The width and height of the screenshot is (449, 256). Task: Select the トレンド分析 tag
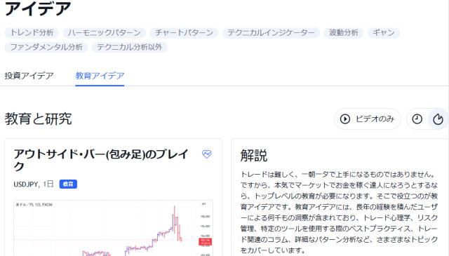[32, 33]
